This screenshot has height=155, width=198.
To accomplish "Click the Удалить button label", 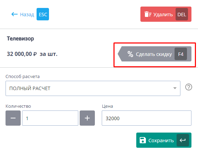I will pos(163,14).
